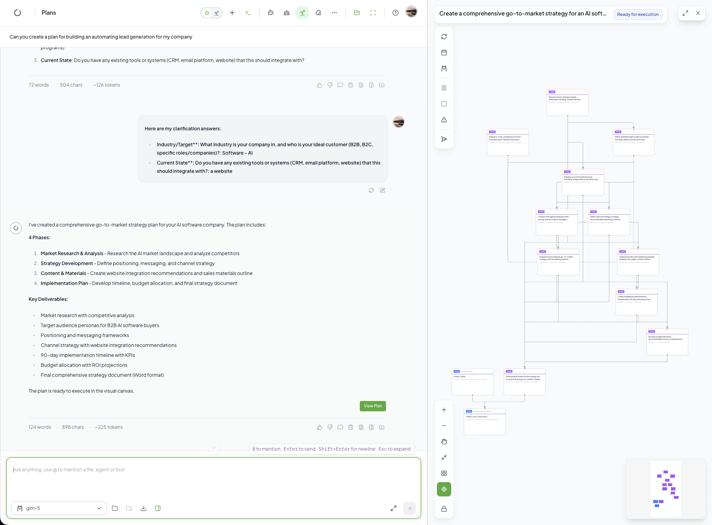Click the warning triangle icon in canvas toolbar
The image size is (712, 525).
point(444,120)
